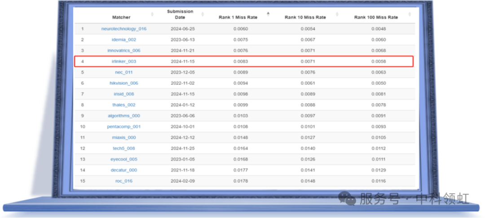This screenshot has width=485, height=218.
Task: Click sort arrows next to Submission Date
Action: point(203,14)
